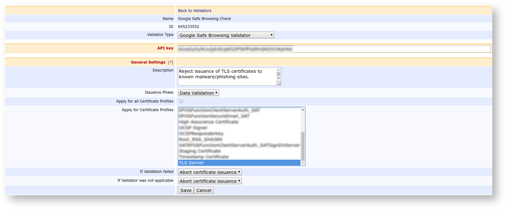The height and width of the screenshot is (210, 507).
Task: Open General Settings help [?] link
Action: coord(171,62)
